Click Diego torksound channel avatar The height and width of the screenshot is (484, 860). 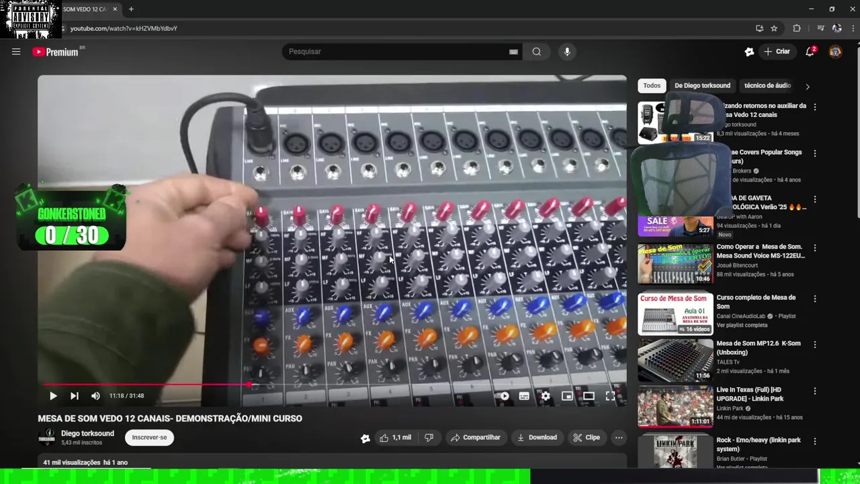[47, 437]
